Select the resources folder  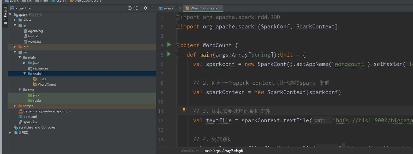coord(41,68)
